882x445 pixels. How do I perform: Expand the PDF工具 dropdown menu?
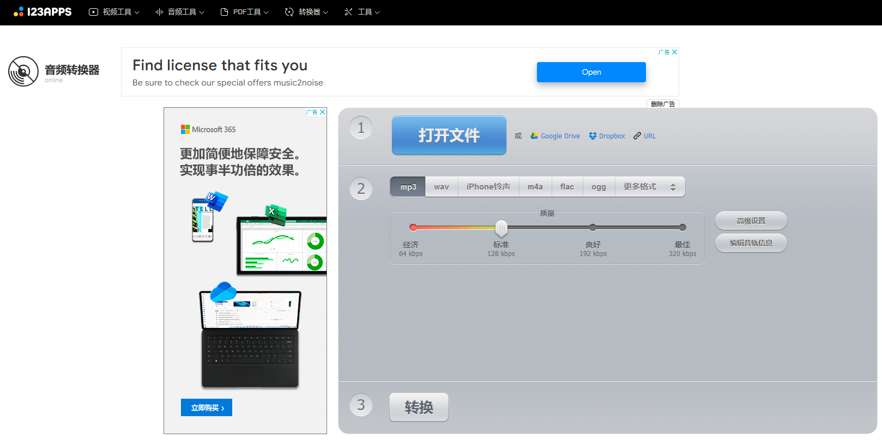pos(245,12)
